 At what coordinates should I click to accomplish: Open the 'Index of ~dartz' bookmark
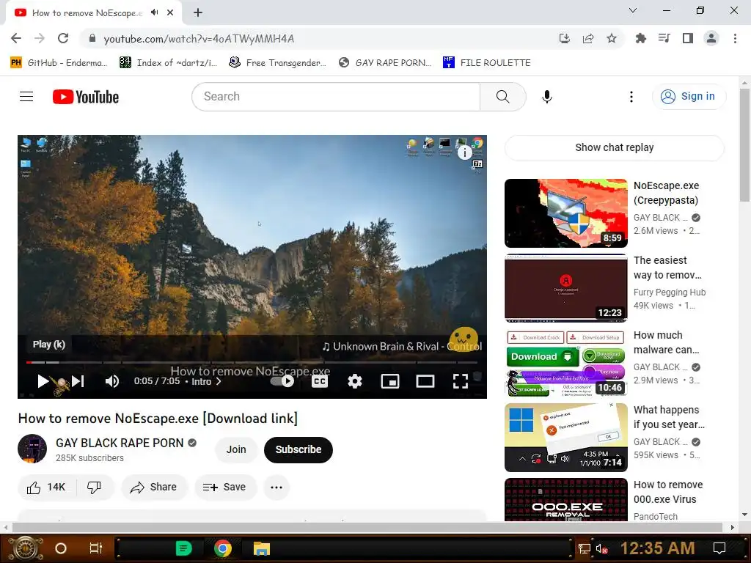pyautogui.click(x=168, y=63)
